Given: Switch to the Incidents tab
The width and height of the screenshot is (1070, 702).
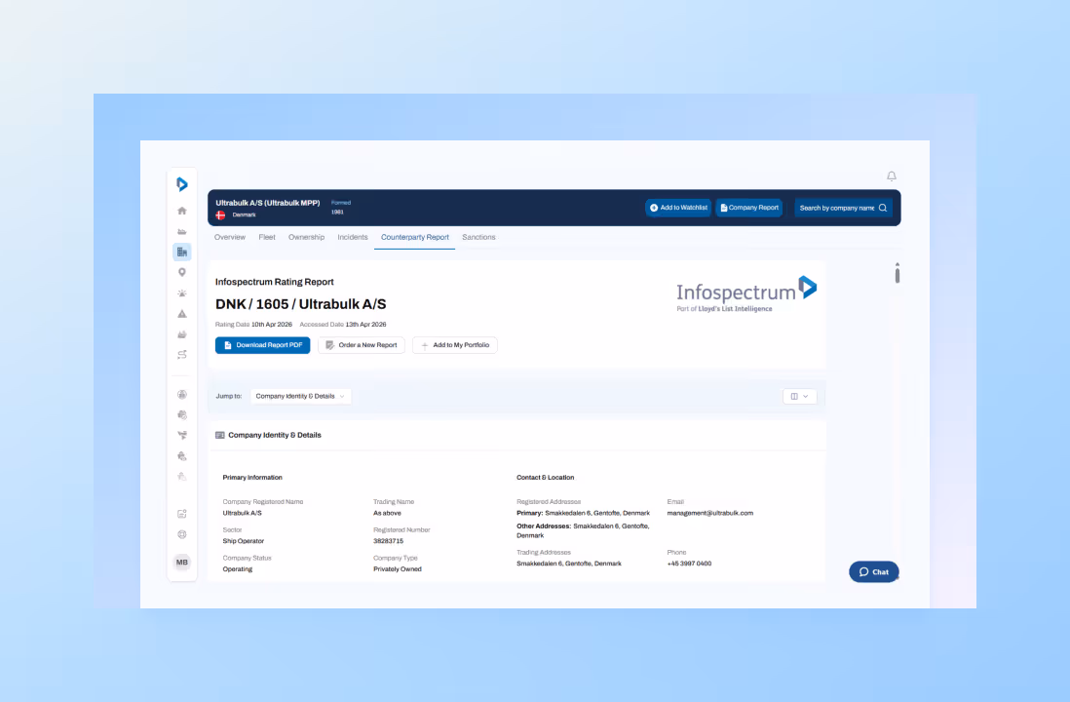Looking at the screenshot, I should (353, 237).
